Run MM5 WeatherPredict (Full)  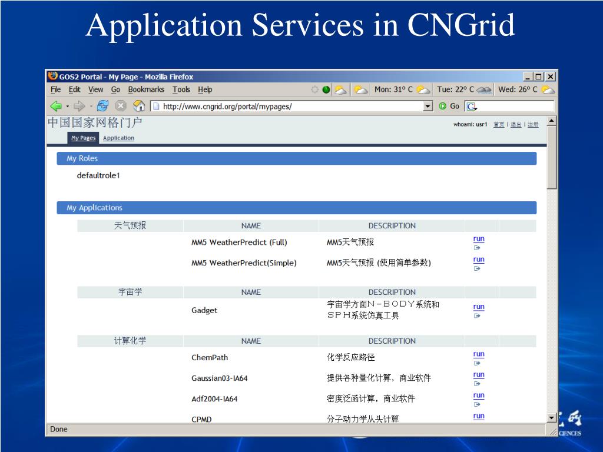[x=479, y=239]
